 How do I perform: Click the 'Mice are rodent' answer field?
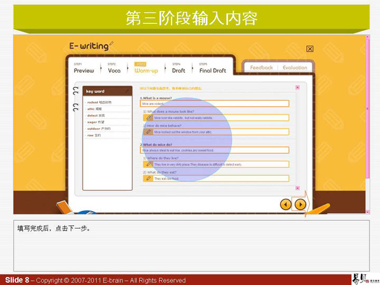tap(214, 104)
